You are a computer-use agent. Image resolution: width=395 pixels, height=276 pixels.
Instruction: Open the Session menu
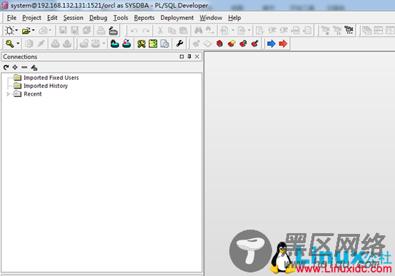coord(73,18)
